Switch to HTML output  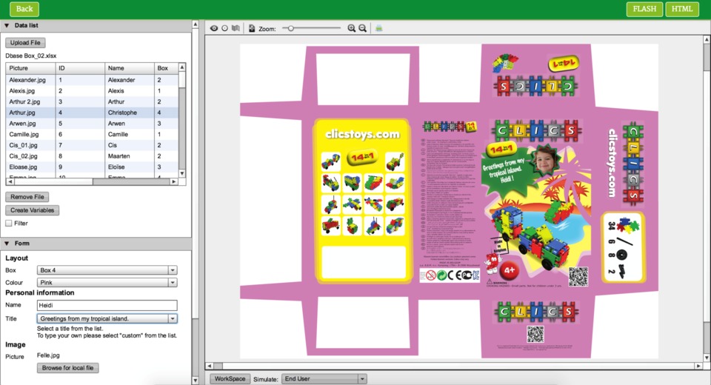coord(681,9)
